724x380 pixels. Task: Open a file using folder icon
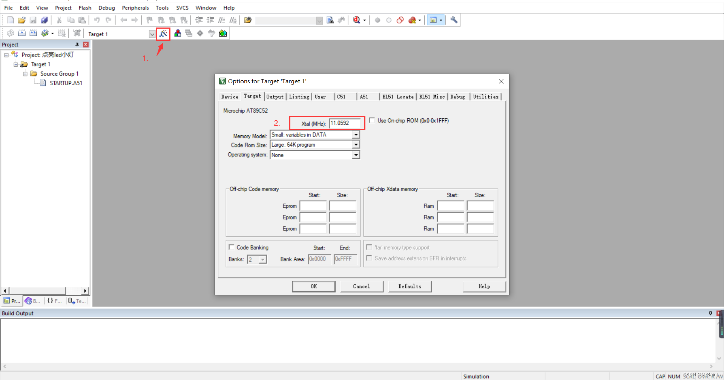pyautogui.click(x=22, y=20)
